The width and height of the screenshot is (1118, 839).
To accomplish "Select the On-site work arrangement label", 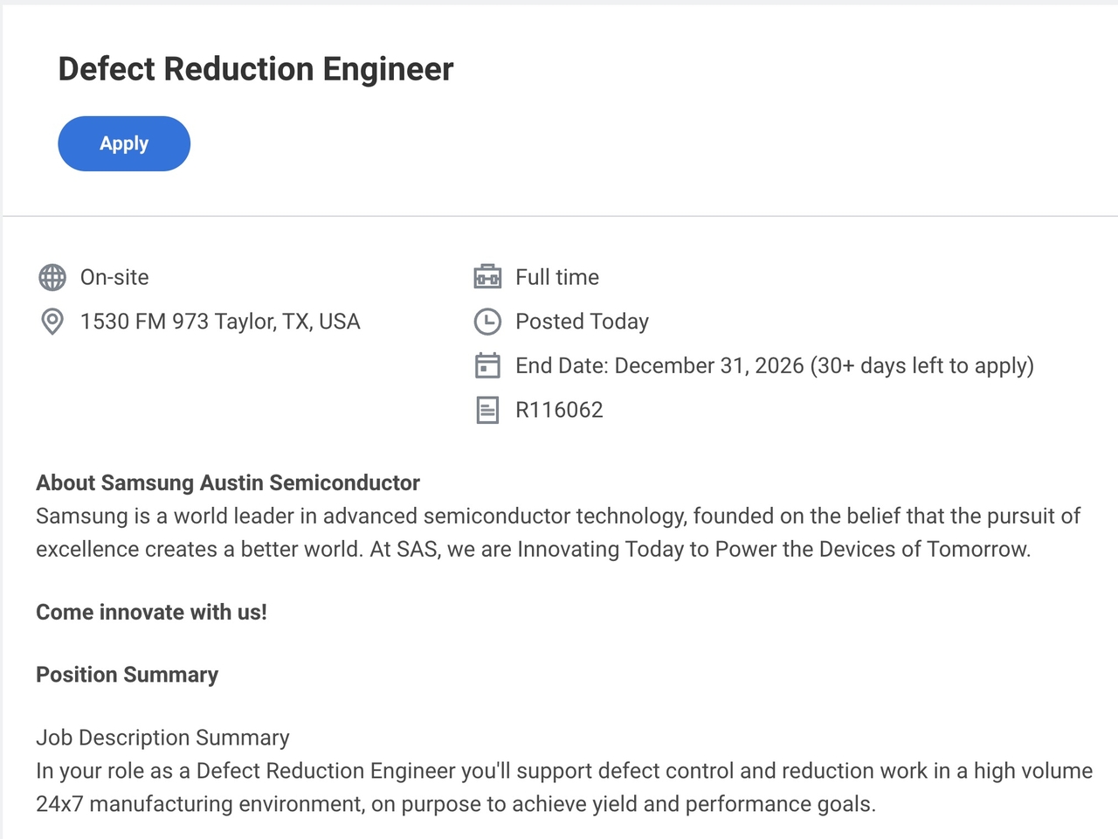I will point(114,277).
